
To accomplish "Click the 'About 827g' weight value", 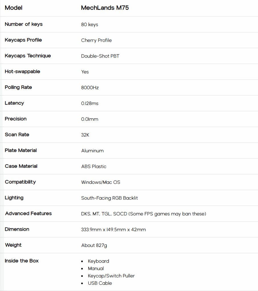I will [x=94, y=245].
